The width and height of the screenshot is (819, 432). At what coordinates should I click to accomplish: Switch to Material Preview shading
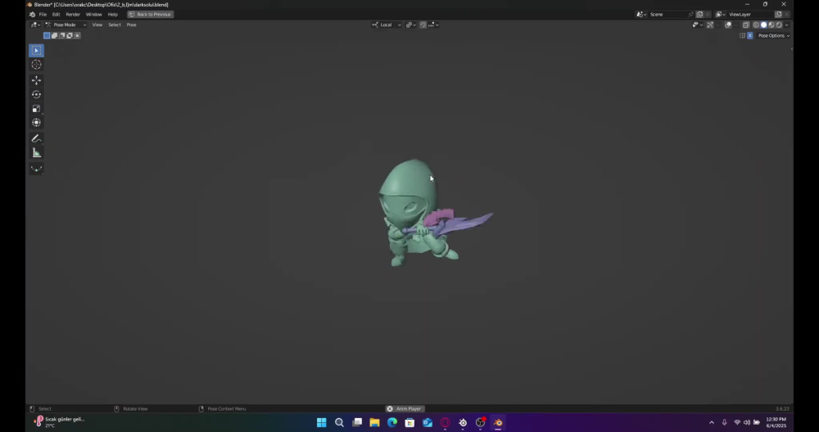[x=771, y=25]
